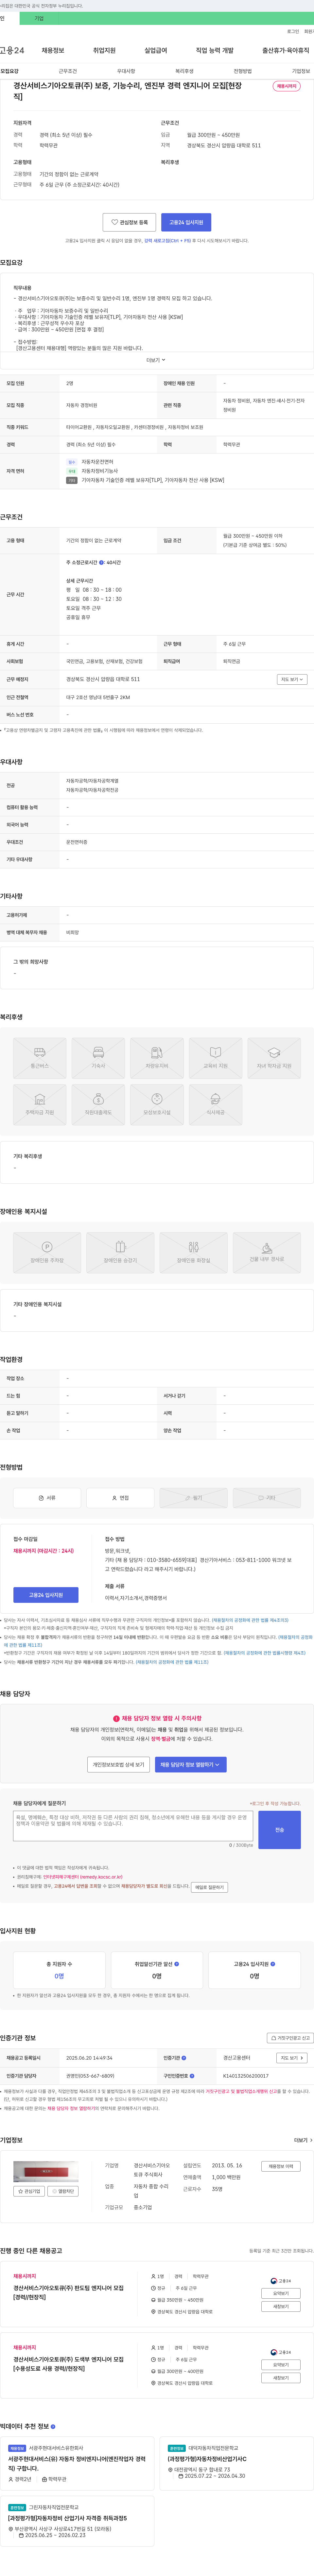314x2576 pixels.
Task: Open 지도 보기 dropdown in 근무조건
Action: [x=292, y=679]
